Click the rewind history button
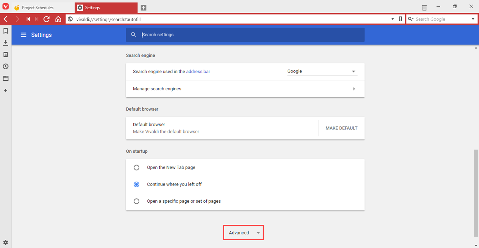Image resolution: width=479 pixels, height=248 pixels. (x=28, y=19)
